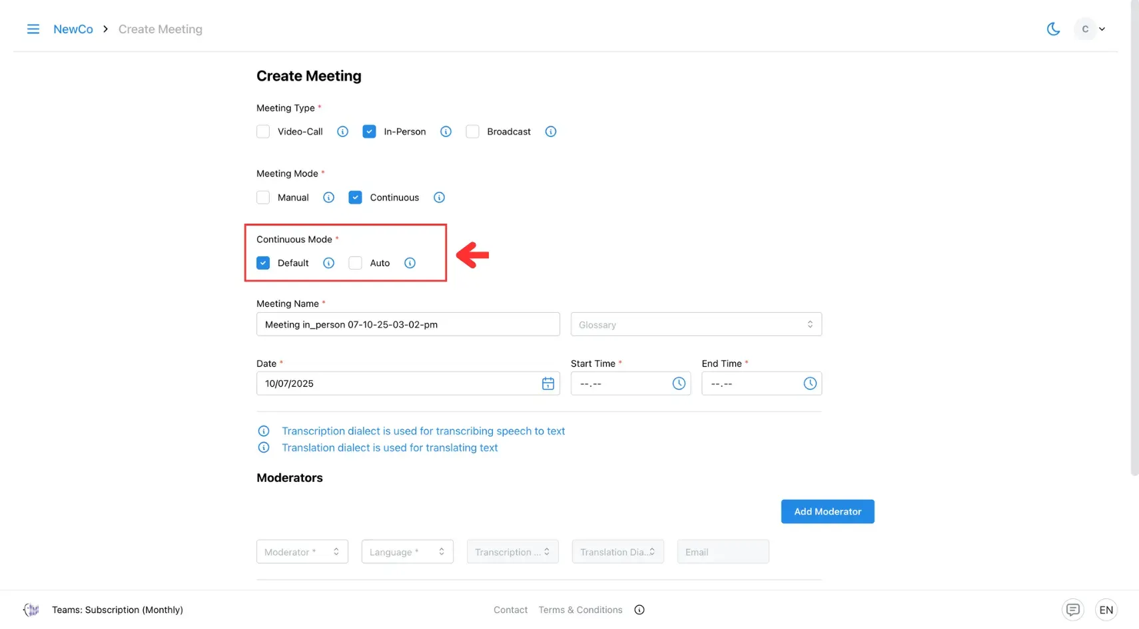The image size is (1139, 629).
Task: Click the info icon next to Continuous
Action: click(x=439, y=197)
